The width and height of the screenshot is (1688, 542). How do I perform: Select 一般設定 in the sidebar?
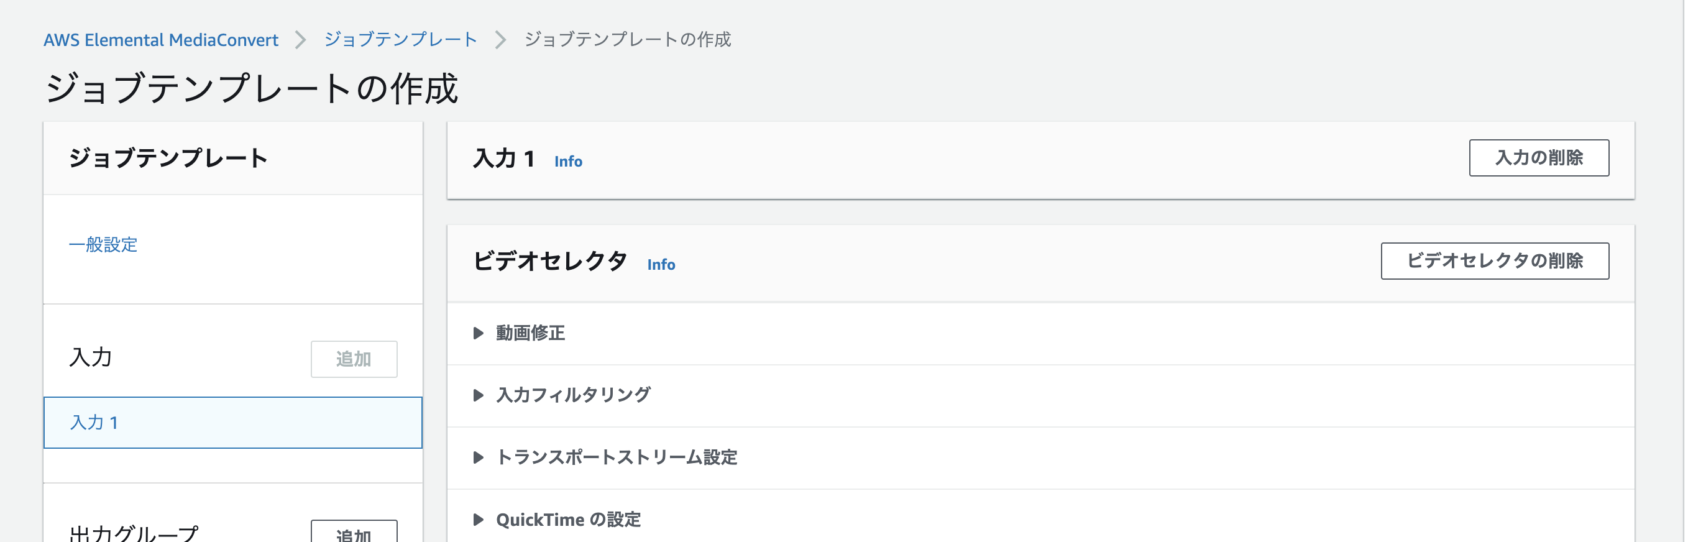103,244
